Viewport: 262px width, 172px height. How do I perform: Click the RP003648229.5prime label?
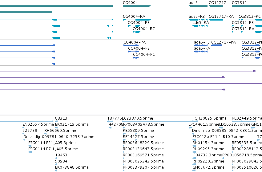tap(143, 143)
